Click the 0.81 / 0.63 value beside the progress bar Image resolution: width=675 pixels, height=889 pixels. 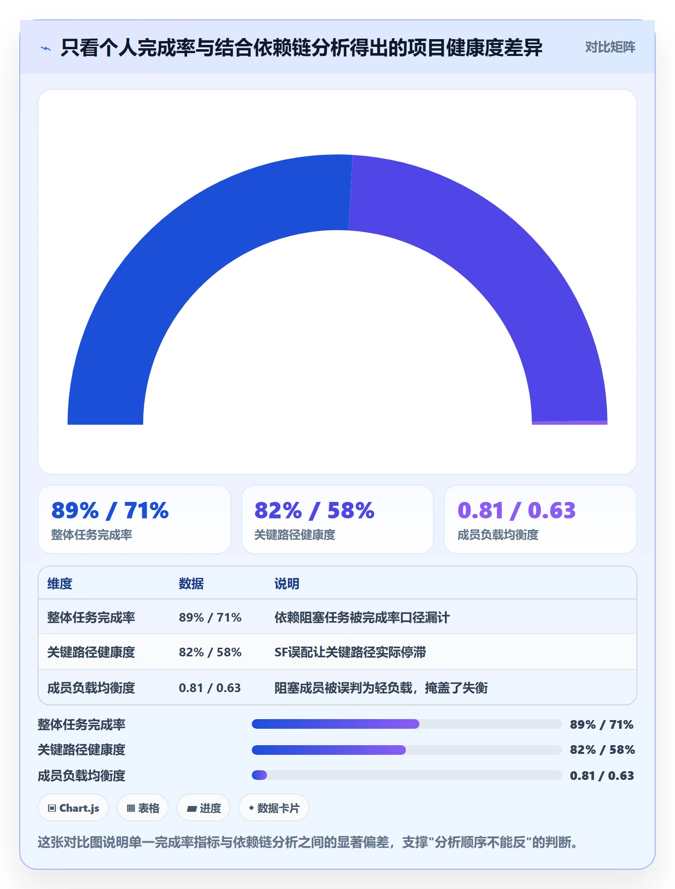[602, 776]
